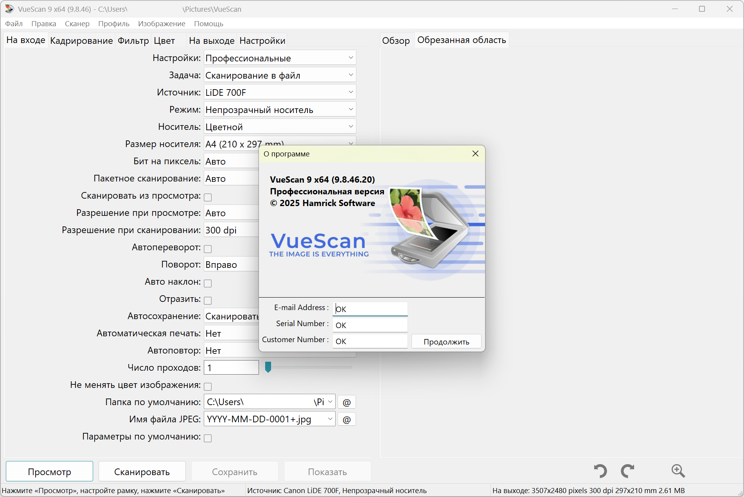Open the 'Носитель' dropdown (Цветной)

click(x=280, y=127)
